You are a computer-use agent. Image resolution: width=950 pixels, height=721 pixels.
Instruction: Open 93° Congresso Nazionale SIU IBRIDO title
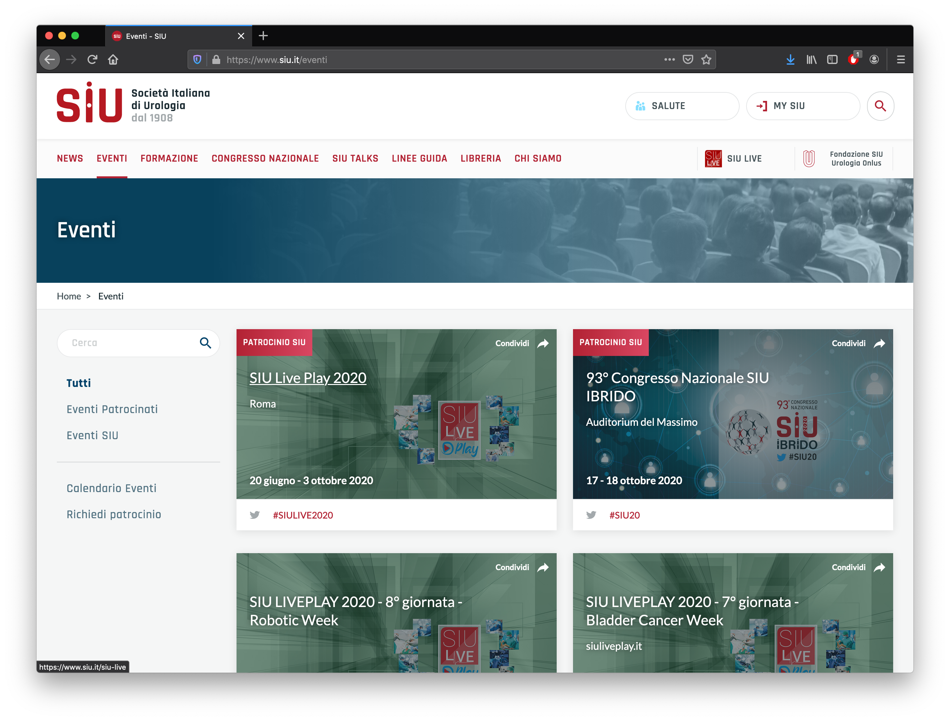(677, 387)
